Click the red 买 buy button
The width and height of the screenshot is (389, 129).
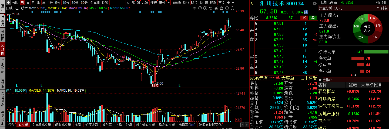tap(304, 18)
